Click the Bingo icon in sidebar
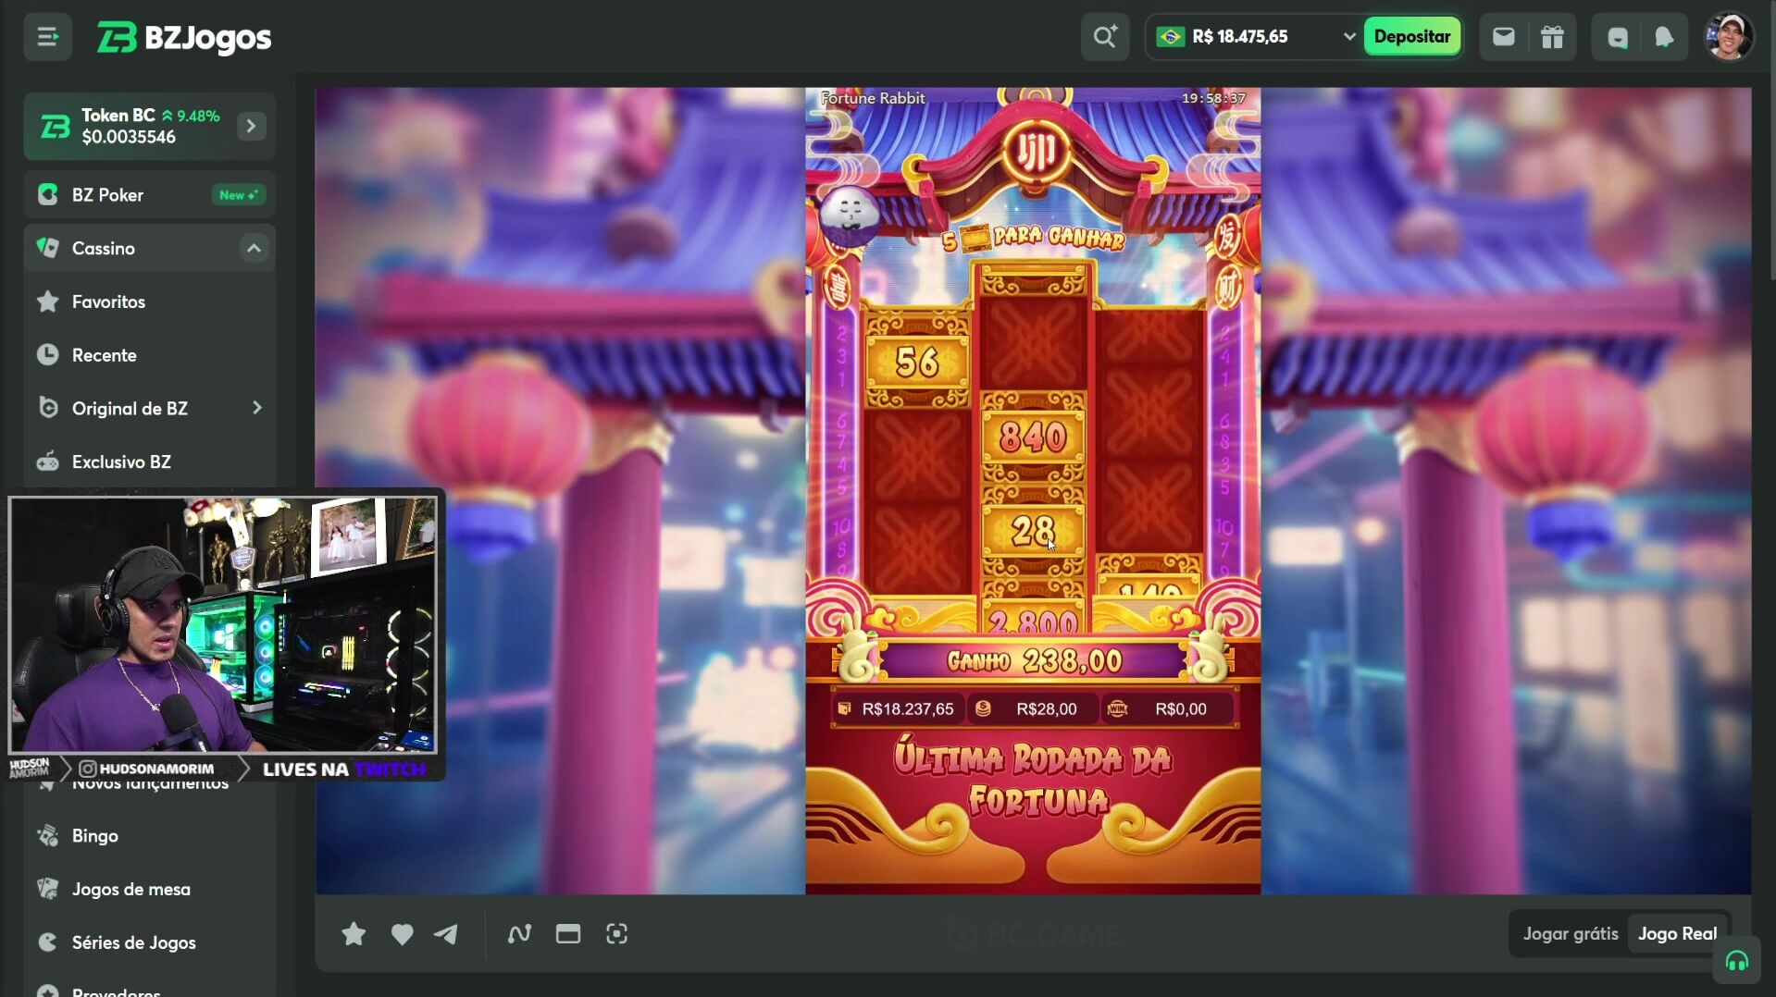Image resolution: width=1776 pixels, height=997 pixels. tap(47, 835)
